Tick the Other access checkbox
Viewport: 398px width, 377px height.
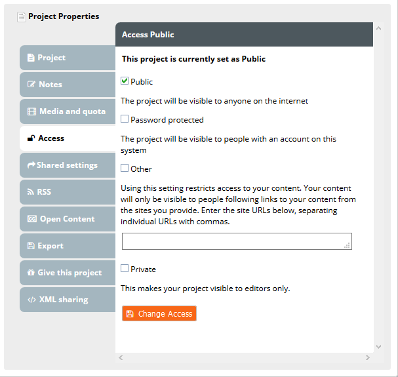click(x=125, y=169)
